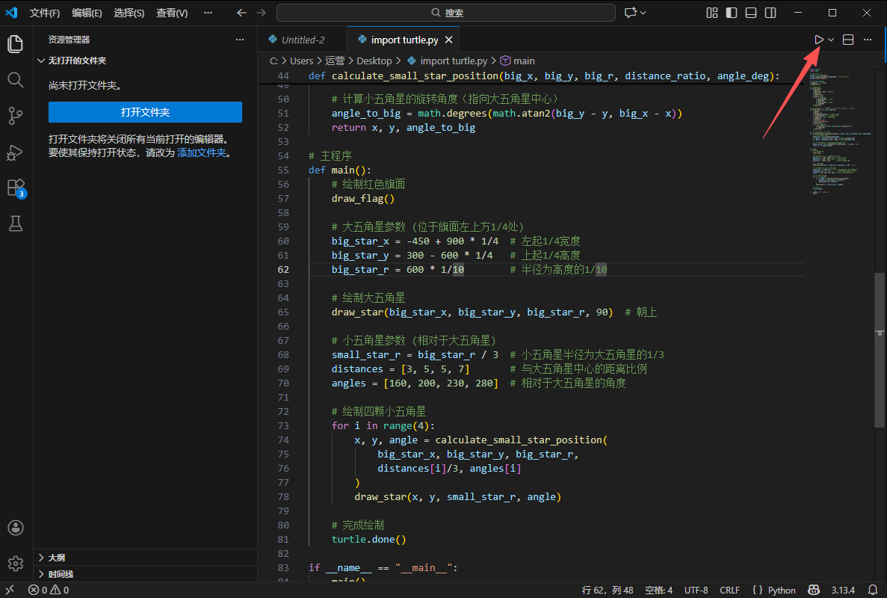Screen dimensions: 887x598
Task: Open the Testing flask view
Action: click(x=16, y=223)
